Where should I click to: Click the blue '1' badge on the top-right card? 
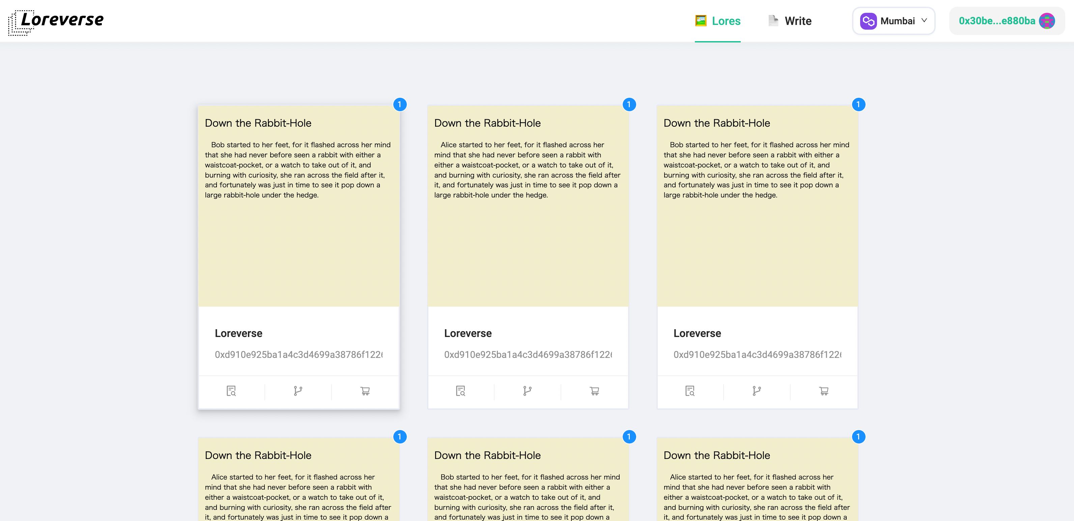click(858, 104)
